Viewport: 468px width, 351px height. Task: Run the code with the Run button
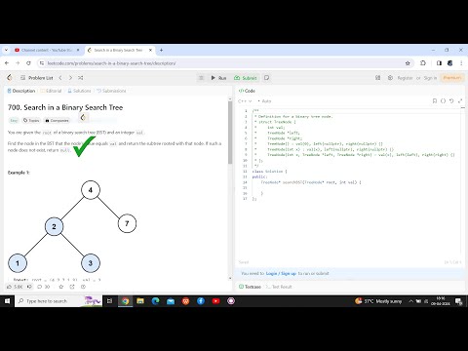218,78
